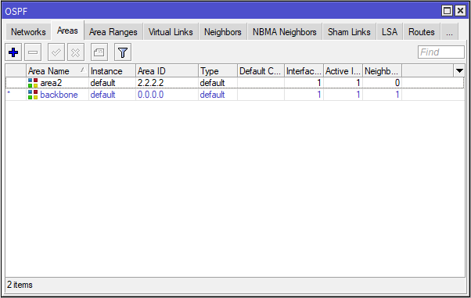Remove the selected area with minus button
The image size is (471, 298).
[x=33, y=52]
